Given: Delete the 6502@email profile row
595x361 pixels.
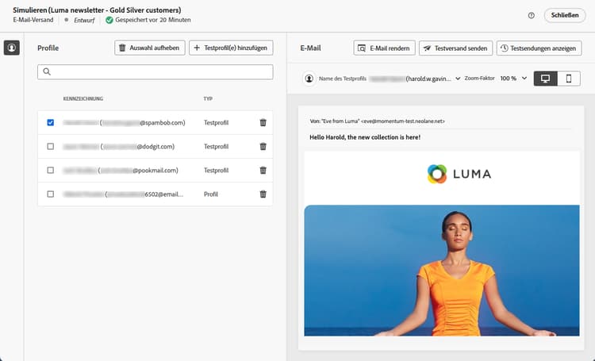Looking at the screenshot, I should click(263, 194).
